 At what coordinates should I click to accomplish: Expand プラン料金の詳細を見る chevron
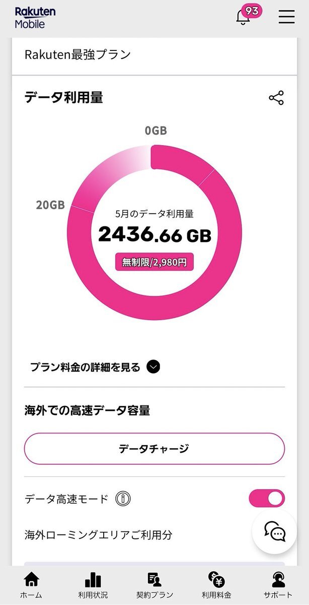pos(153,367)
